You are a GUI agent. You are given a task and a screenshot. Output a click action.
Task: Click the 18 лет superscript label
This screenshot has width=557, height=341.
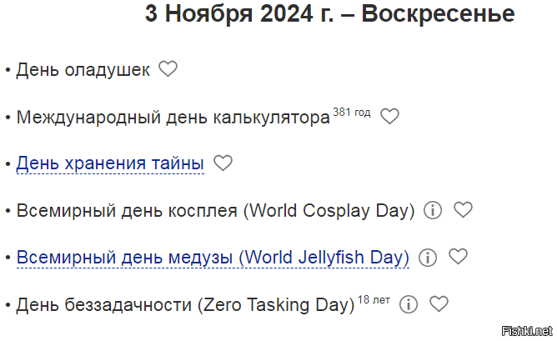(x=374, y=300)
